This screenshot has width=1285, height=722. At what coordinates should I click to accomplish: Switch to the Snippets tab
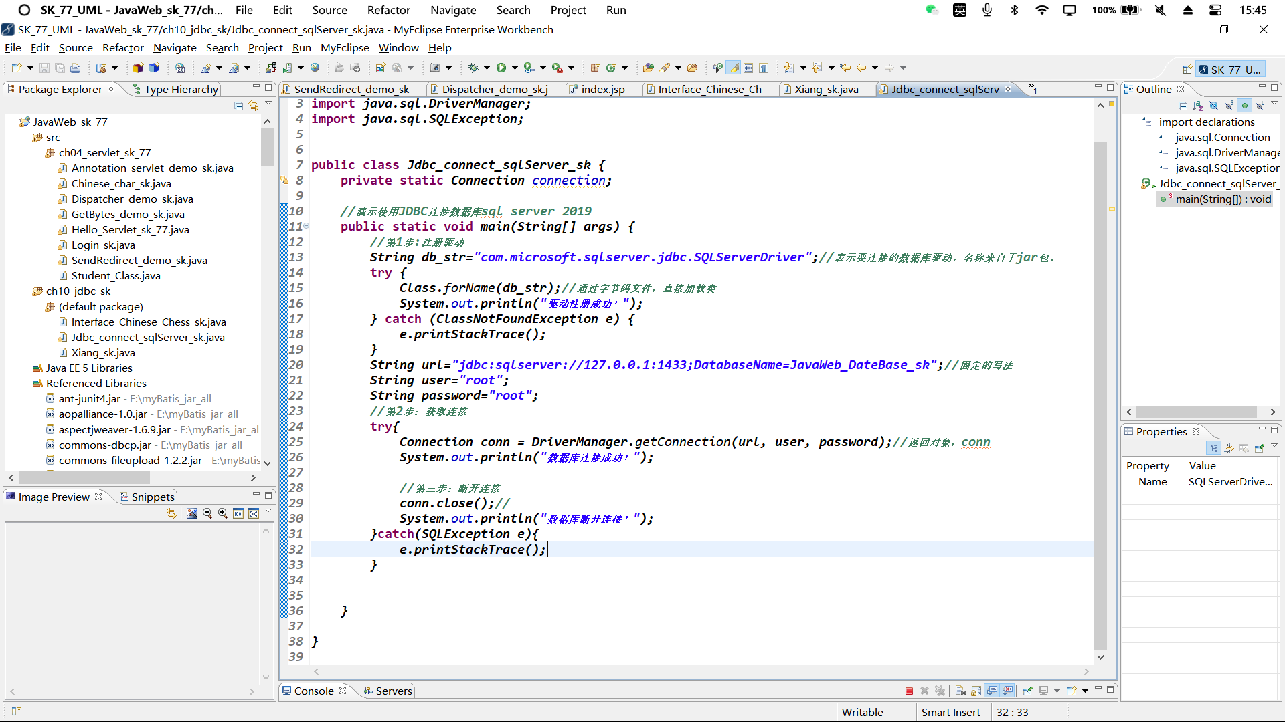[147, 497]
